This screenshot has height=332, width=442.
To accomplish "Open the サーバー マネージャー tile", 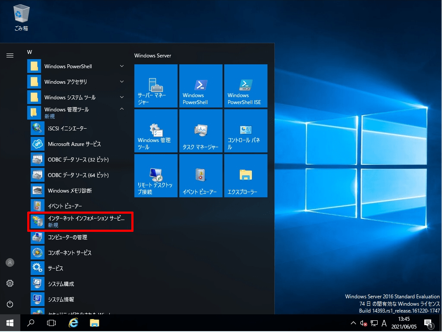I will click(156, 85).
